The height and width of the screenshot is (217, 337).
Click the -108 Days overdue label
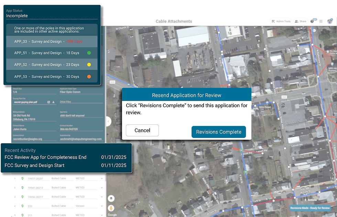74,42
